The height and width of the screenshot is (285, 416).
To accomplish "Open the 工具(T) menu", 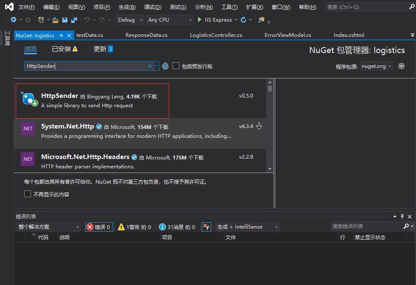I will (229, 7).
